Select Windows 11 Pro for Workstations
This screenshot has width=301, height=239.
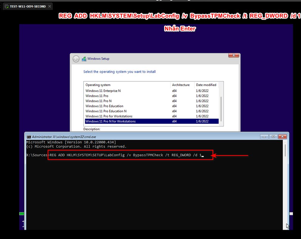coord(152,116)
